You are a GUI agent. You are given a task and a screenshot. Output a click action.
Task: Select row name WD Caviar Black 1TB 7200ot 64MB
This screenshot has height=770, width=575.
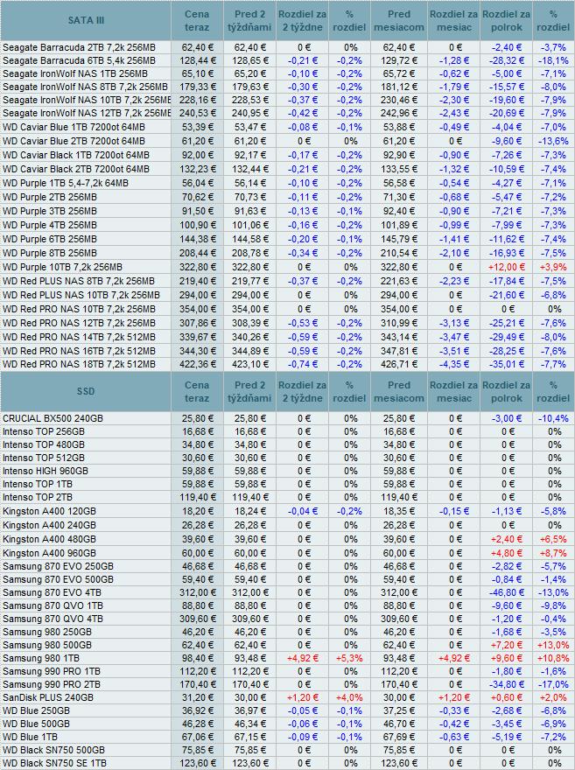point(76,155)
